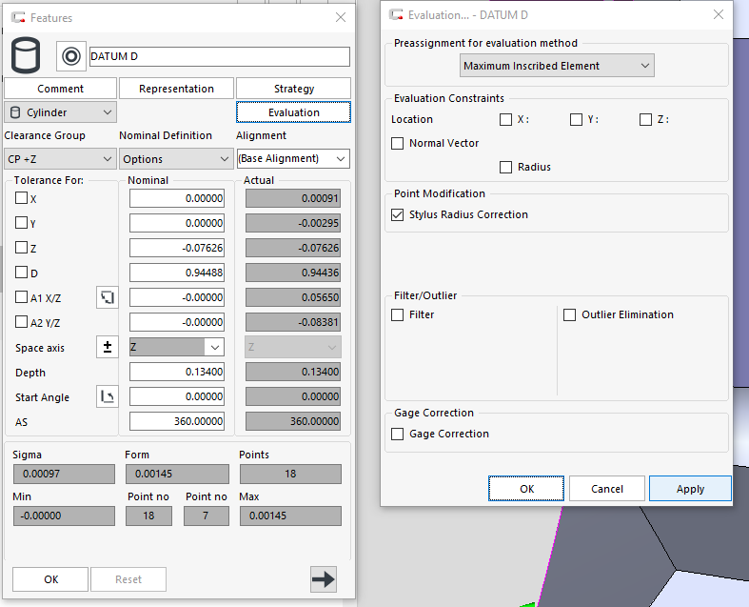Viewport: 749px width, 607px height.
Task: Switch to the Representation tab
Action: (176, 89)
